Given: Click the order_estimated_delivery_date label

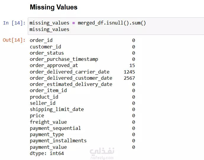Looking at the screenshot, I should (71, 84).
